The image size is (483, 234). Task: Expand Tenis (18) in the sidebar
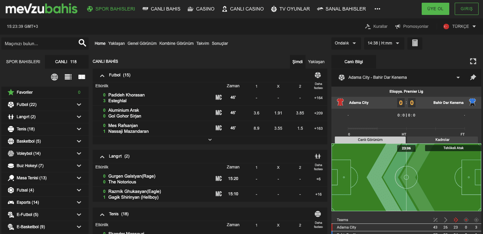click(x=79, y=129)
